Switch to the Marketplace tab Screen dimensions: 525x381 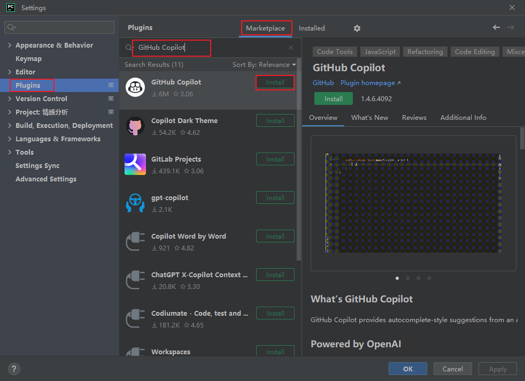click(x=266, y=28)
